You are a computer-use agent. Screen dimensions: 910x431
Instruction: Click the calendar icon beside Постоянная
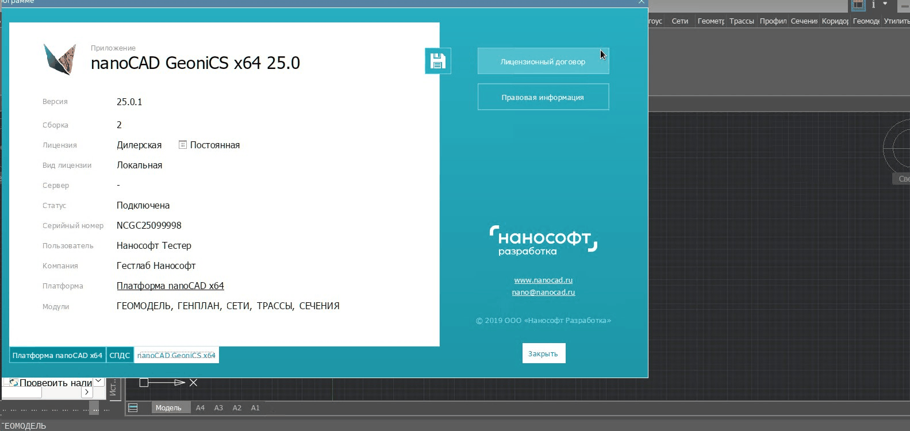point(183,145)
